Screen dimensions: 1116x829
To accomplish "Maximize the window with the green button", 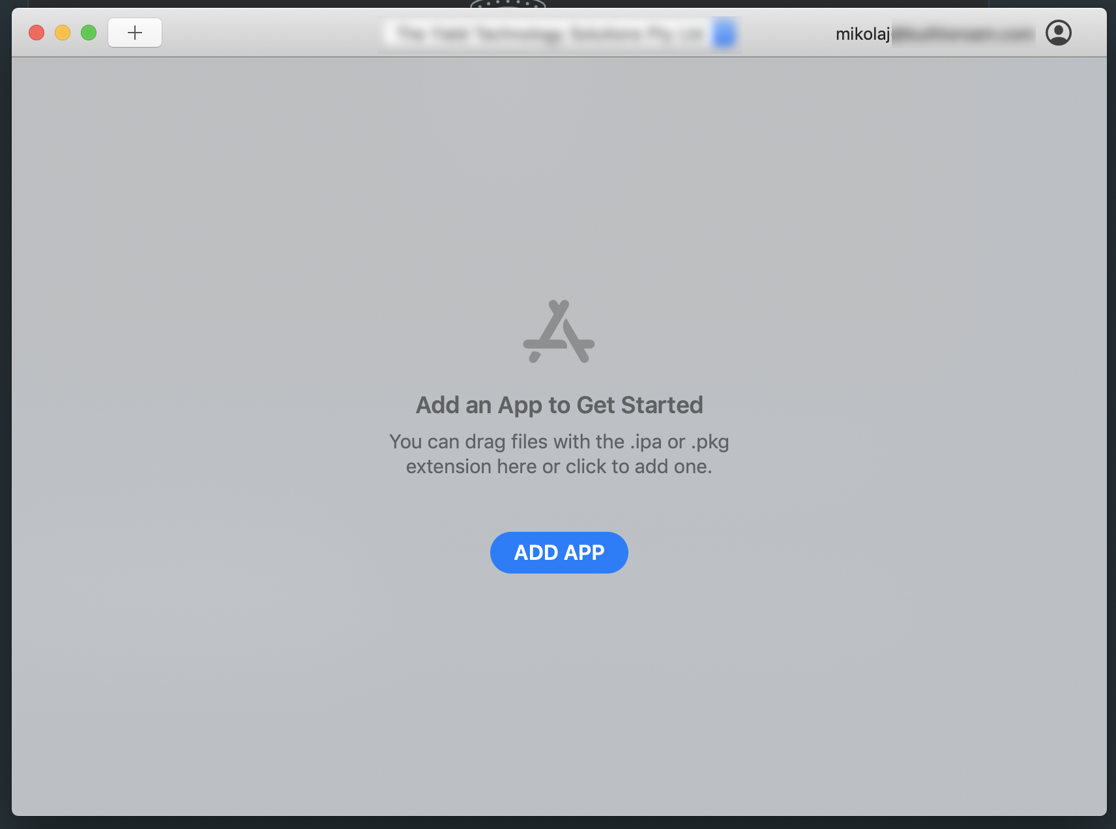I will [89, 33].
